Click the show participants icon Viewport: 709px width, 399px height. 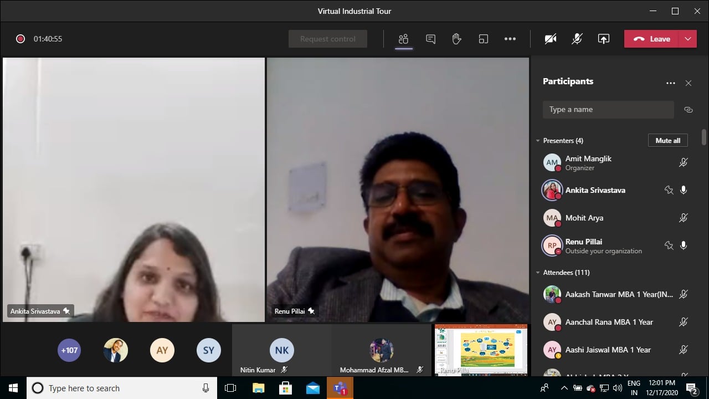pos(403,39)
